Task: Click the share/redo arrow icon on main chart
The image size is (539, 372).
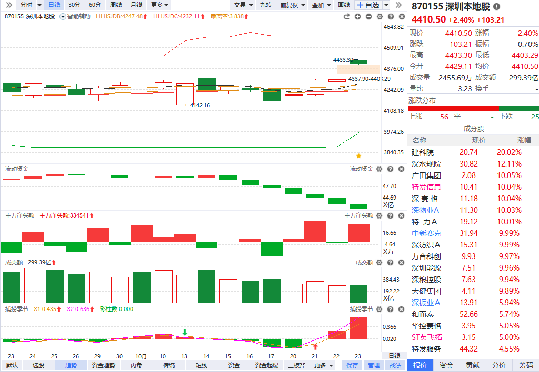Action: point(346,16)
